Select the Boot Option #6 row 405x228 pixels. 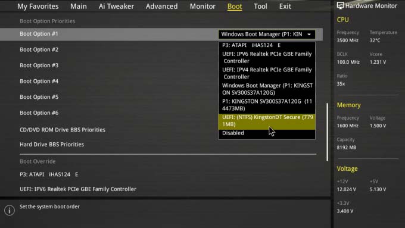pyautogui.click(x=39, y=113)
